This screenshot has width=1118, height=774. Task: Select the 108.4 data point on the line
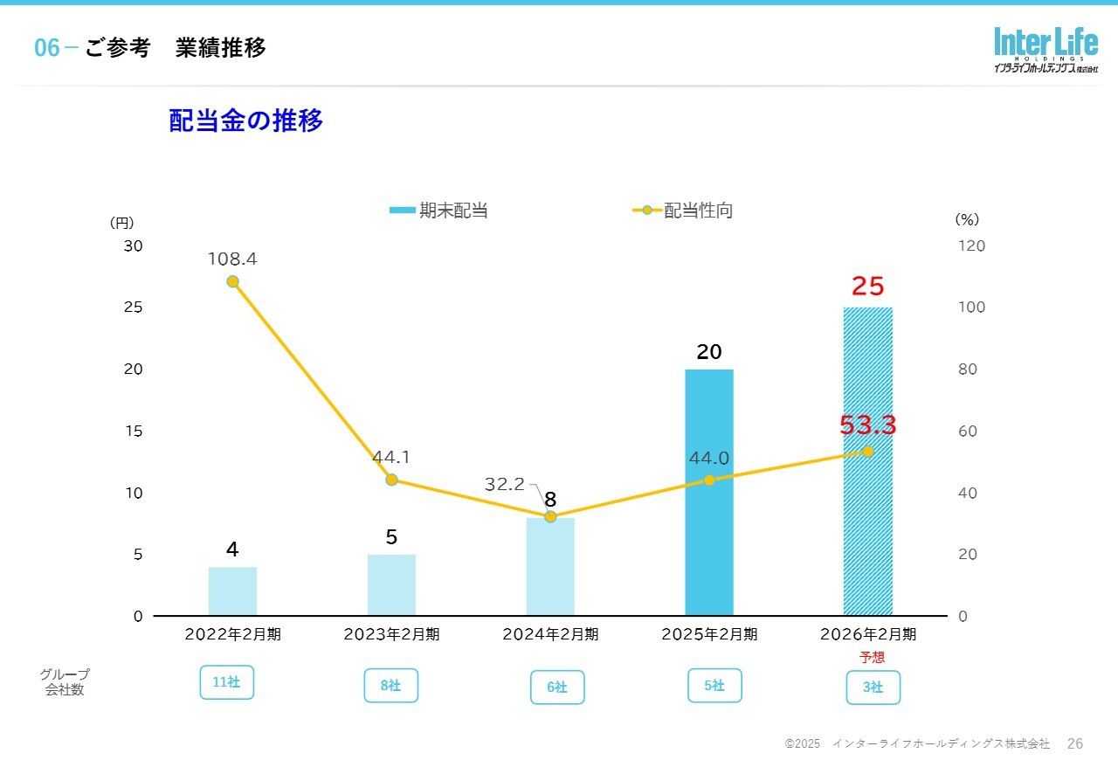(232, 281)
